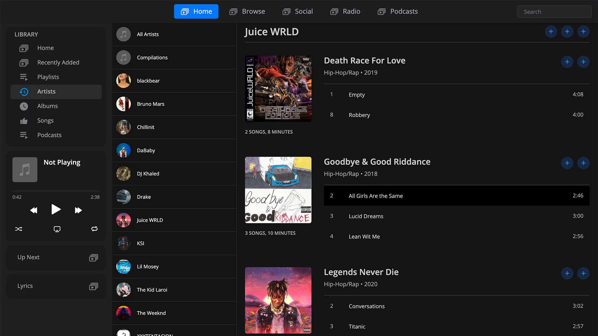The height and width of the screenshot is (336, 598).
Task: Open Legends Never Die album cover
Action: click(278, 300)
